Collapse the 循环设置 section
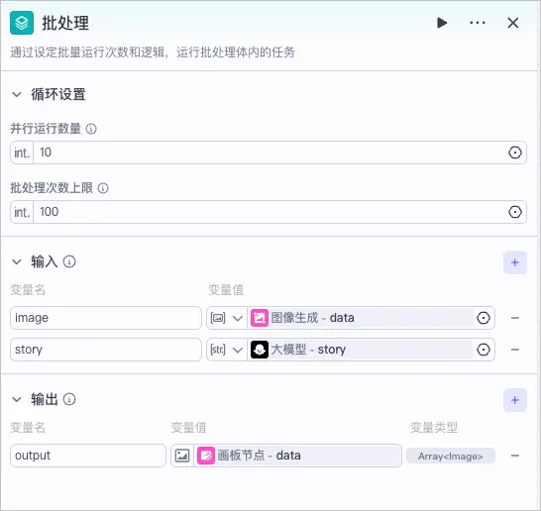Image resolution: width=541 pixels, height=511 pixels. (17, 94)
